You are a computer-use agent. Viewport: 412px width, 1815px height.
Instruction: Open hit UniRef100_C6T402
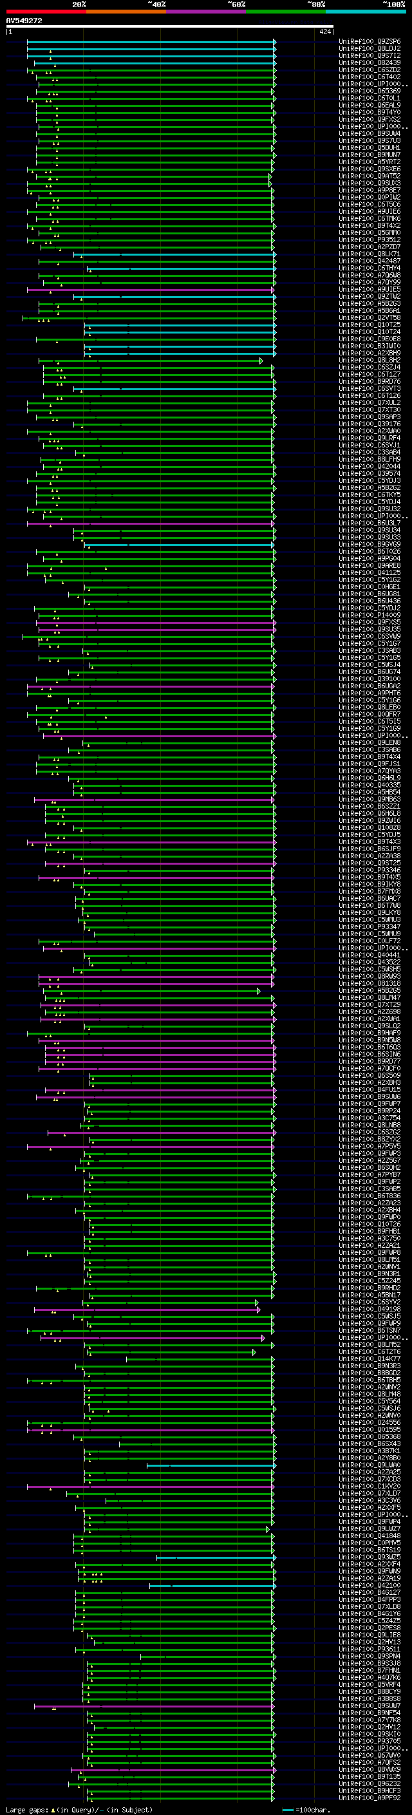point(370,77)
